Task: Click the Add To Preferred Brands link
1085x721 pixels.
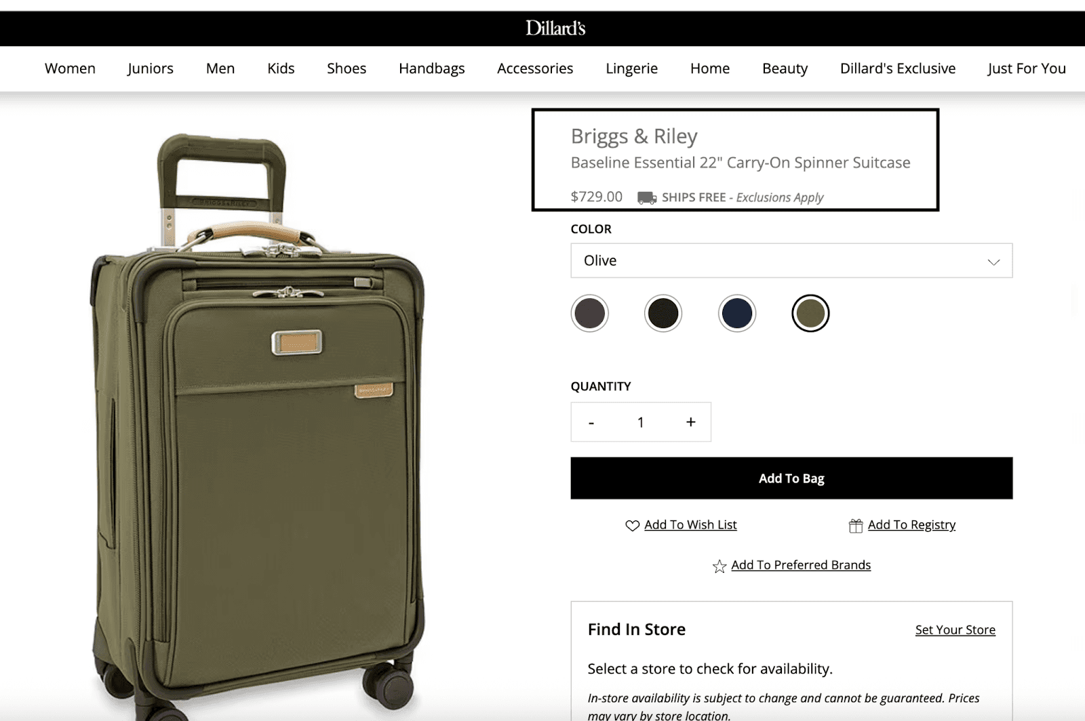Action: click(x=801, y=565)
